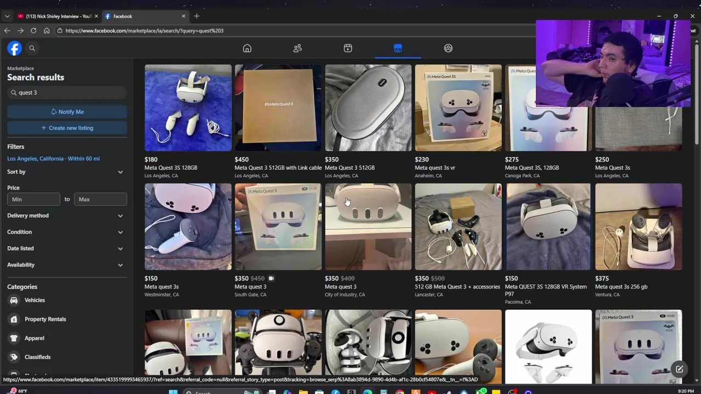Screen dimensions: 701x394
Task: Open the $180 Meta Quest 3S 128GB listing photo
Action: pos(188,108)
